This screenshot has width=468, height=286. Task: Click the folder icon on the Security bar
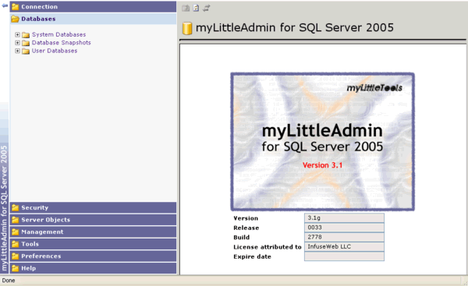tap(16, 207)
